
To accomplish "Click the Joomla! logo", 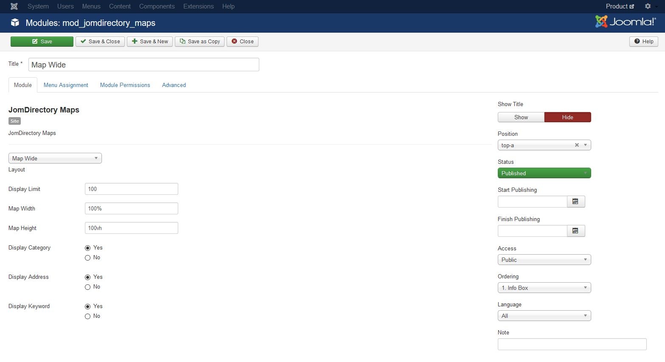I will click(626, 22).
